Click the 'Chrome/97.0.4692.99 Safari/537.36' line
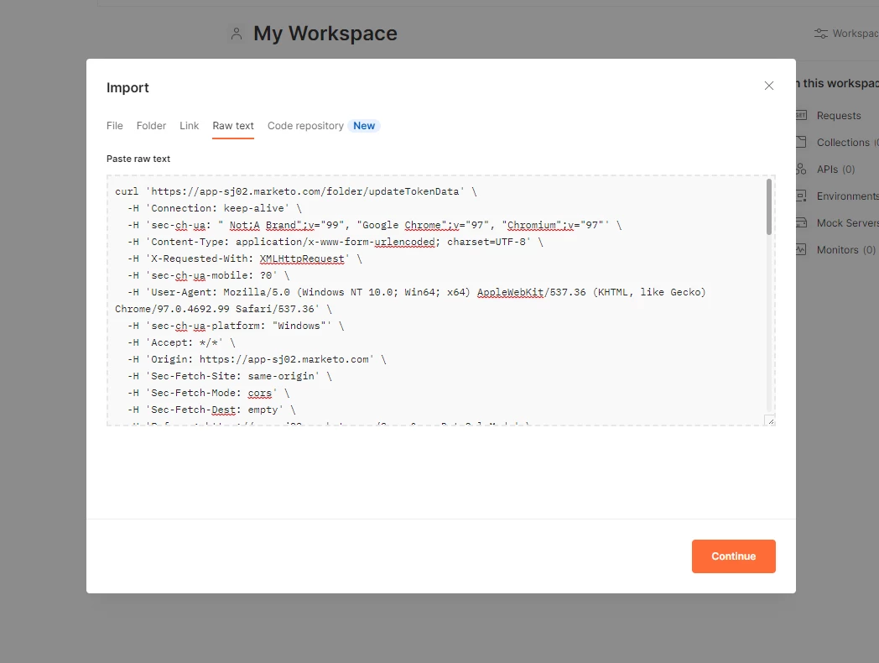 (x=224, y=309)
